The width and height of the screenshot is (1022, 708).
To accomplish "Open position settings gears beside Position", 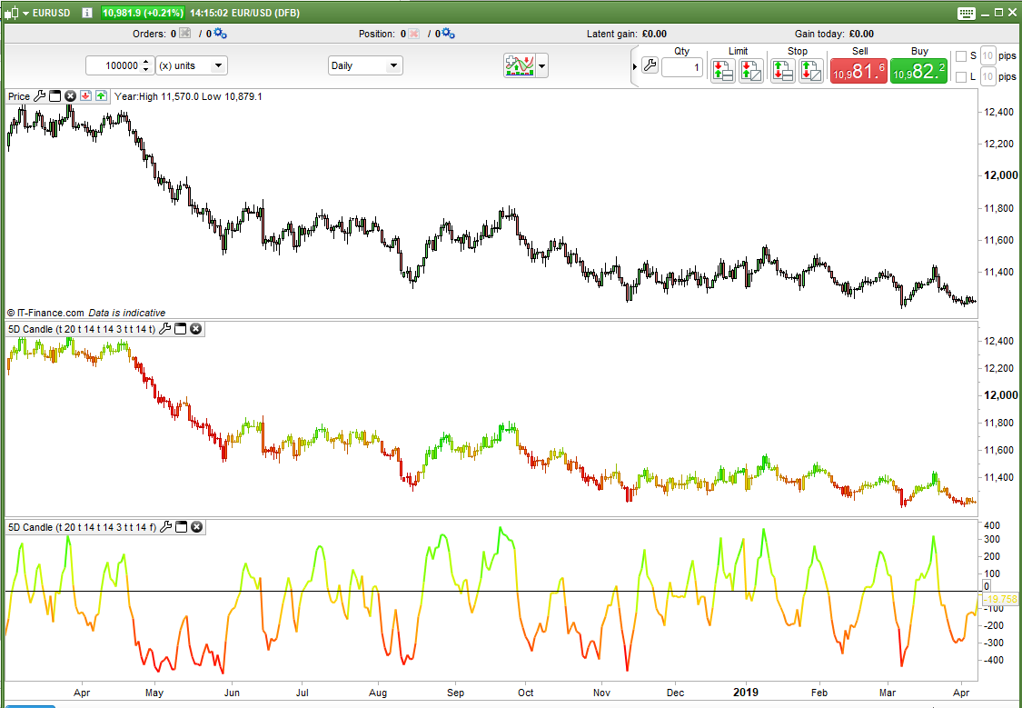I will (x=449, y=34).
